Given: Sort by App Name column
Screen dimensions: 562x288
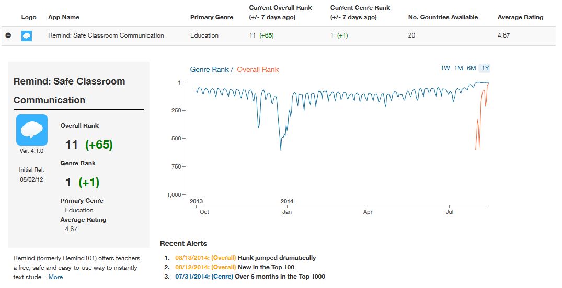Looking at the screenshot, I should [64, 17].
